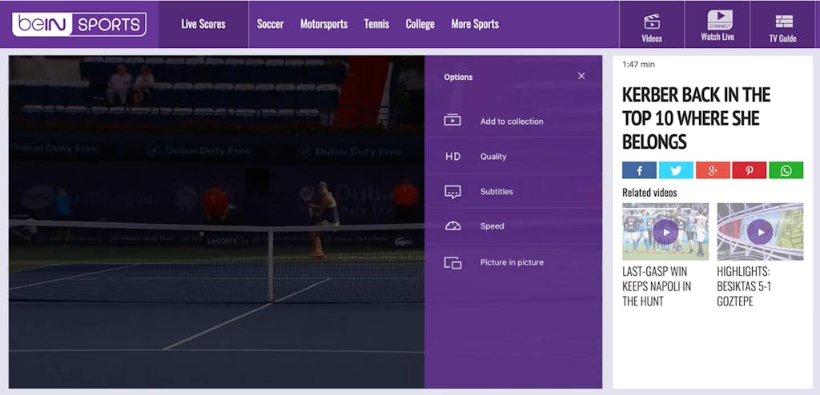Enable Picture in picture mode
Viewport: 820px width, 395px height.
click(512, 262)
